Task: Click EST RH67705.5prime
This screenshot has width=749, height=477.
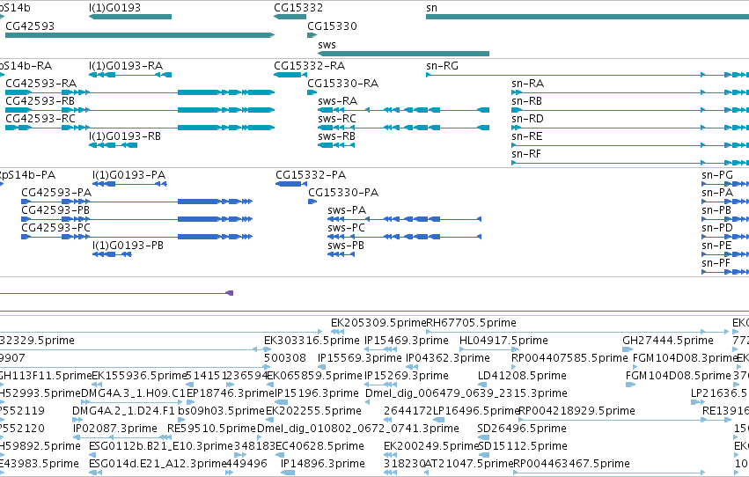Action: (471, 323)
